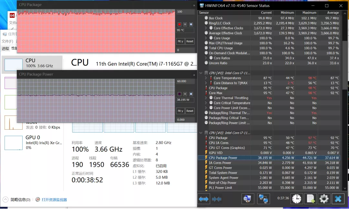Expand the Core Ratios row
Viewport: 349px width, 209px height.
(x=206, y=58)
